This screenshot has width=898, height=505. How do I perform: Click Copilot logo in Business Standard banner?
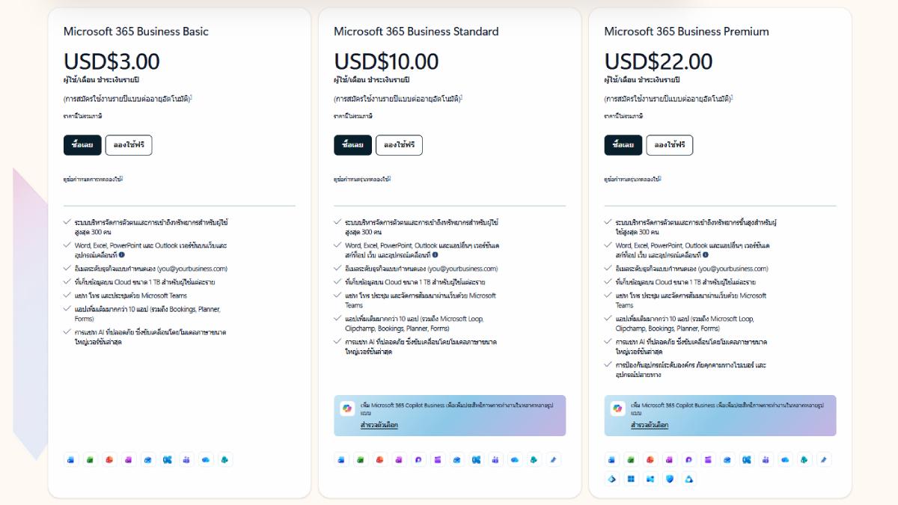(x=346, y=408)
